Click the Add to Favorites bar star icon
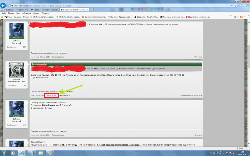This screenshot has width=250, height=156. pos(2,17)
